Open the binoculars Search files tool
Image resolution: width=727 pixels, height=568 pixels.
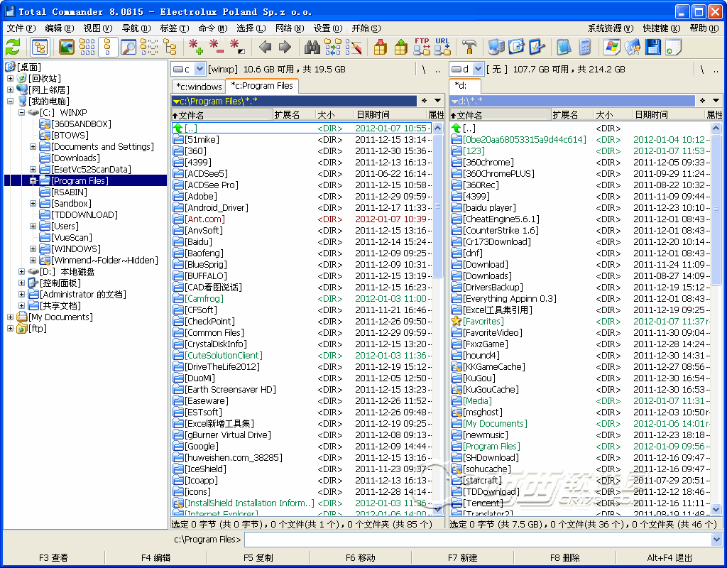[312, 47]
